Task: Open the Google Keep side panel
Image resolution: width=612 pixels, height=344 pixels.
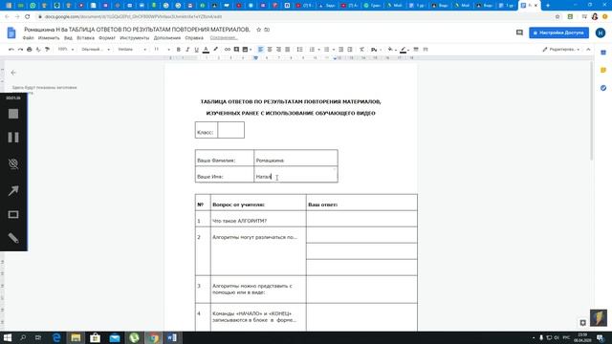Action: coord(603,70)
